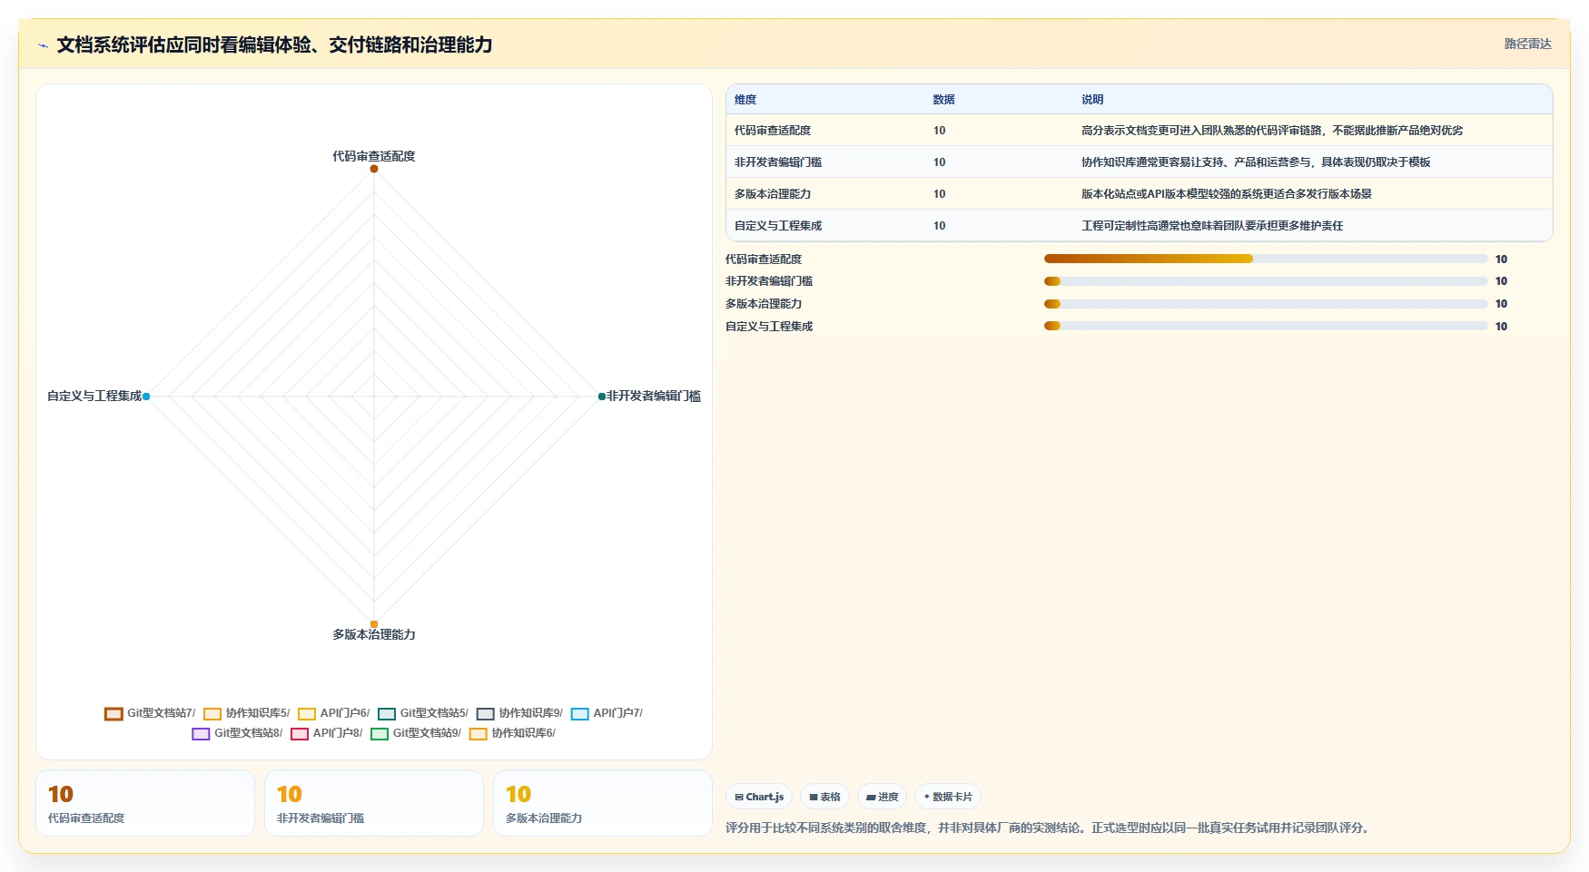Click the footnote text starting 评分用于比较
This screenshot has height=872, width=1589.
point(1050,828)
